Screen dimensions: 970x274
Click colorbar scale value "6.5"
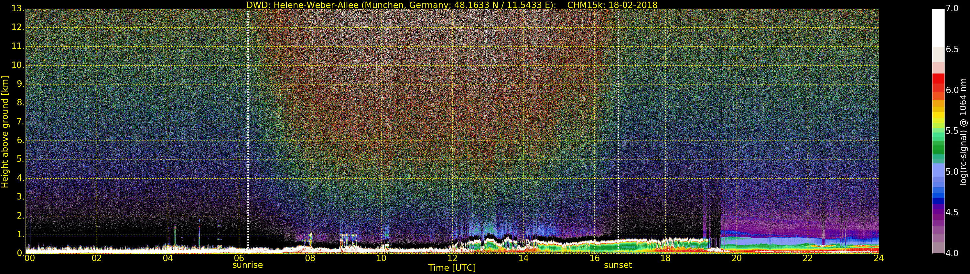click(952, 50)
